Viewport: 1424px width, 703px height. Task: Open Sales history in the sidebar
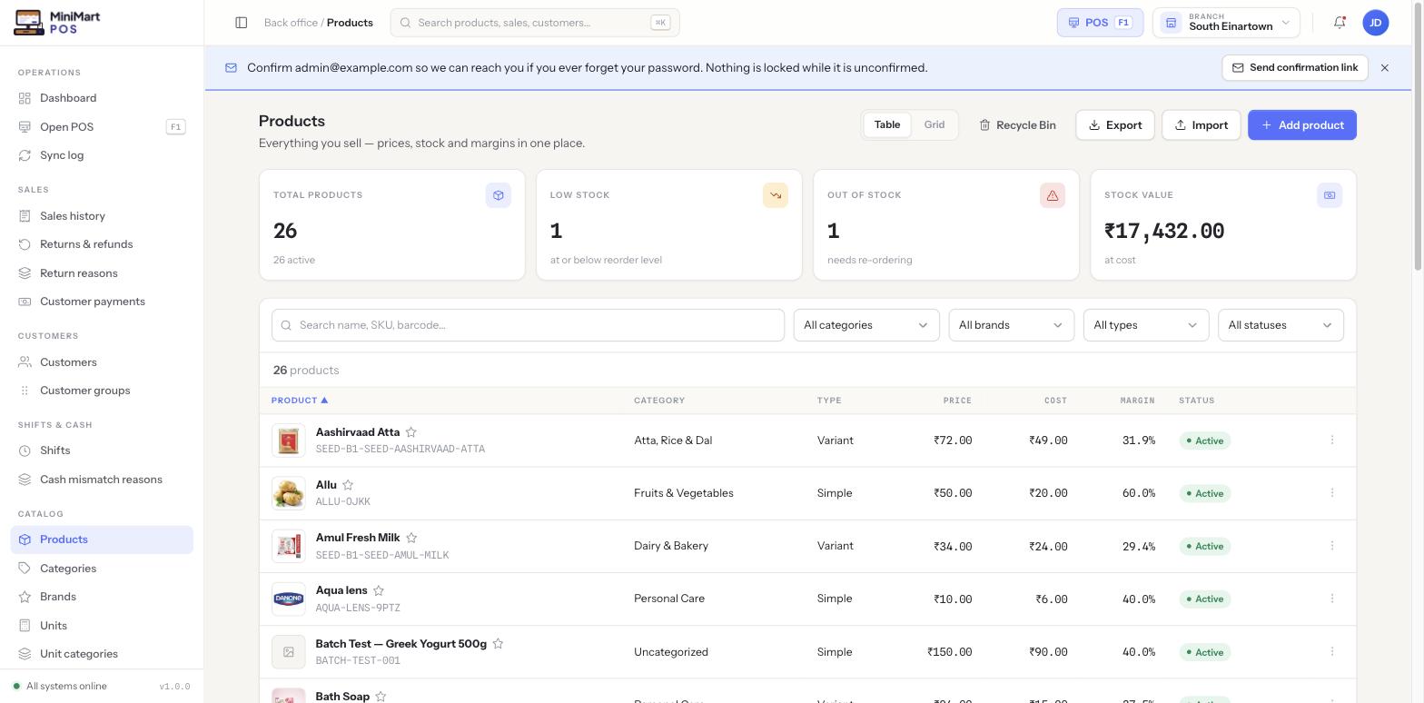102,216
